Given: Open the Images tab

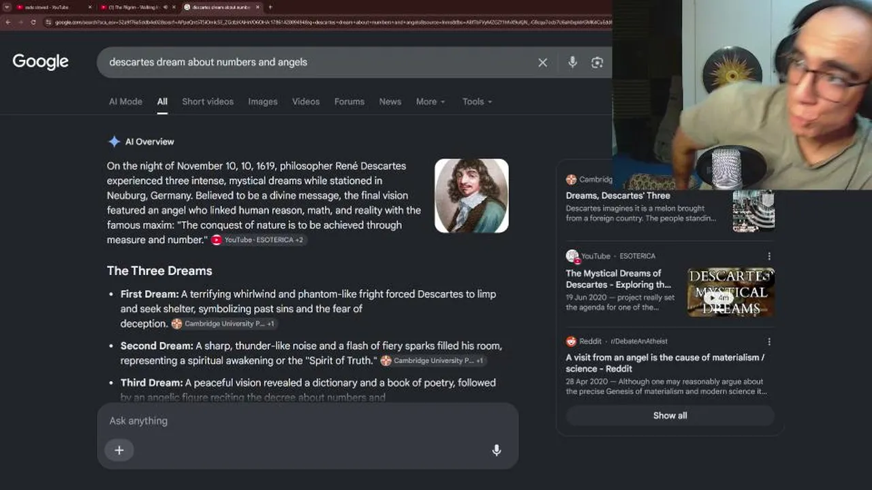Looking at the screenshot, I should pos(263,101).
